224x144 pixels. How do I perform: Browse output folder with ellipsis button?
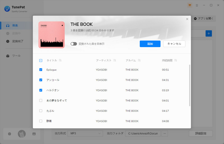[x=165, y=133]
